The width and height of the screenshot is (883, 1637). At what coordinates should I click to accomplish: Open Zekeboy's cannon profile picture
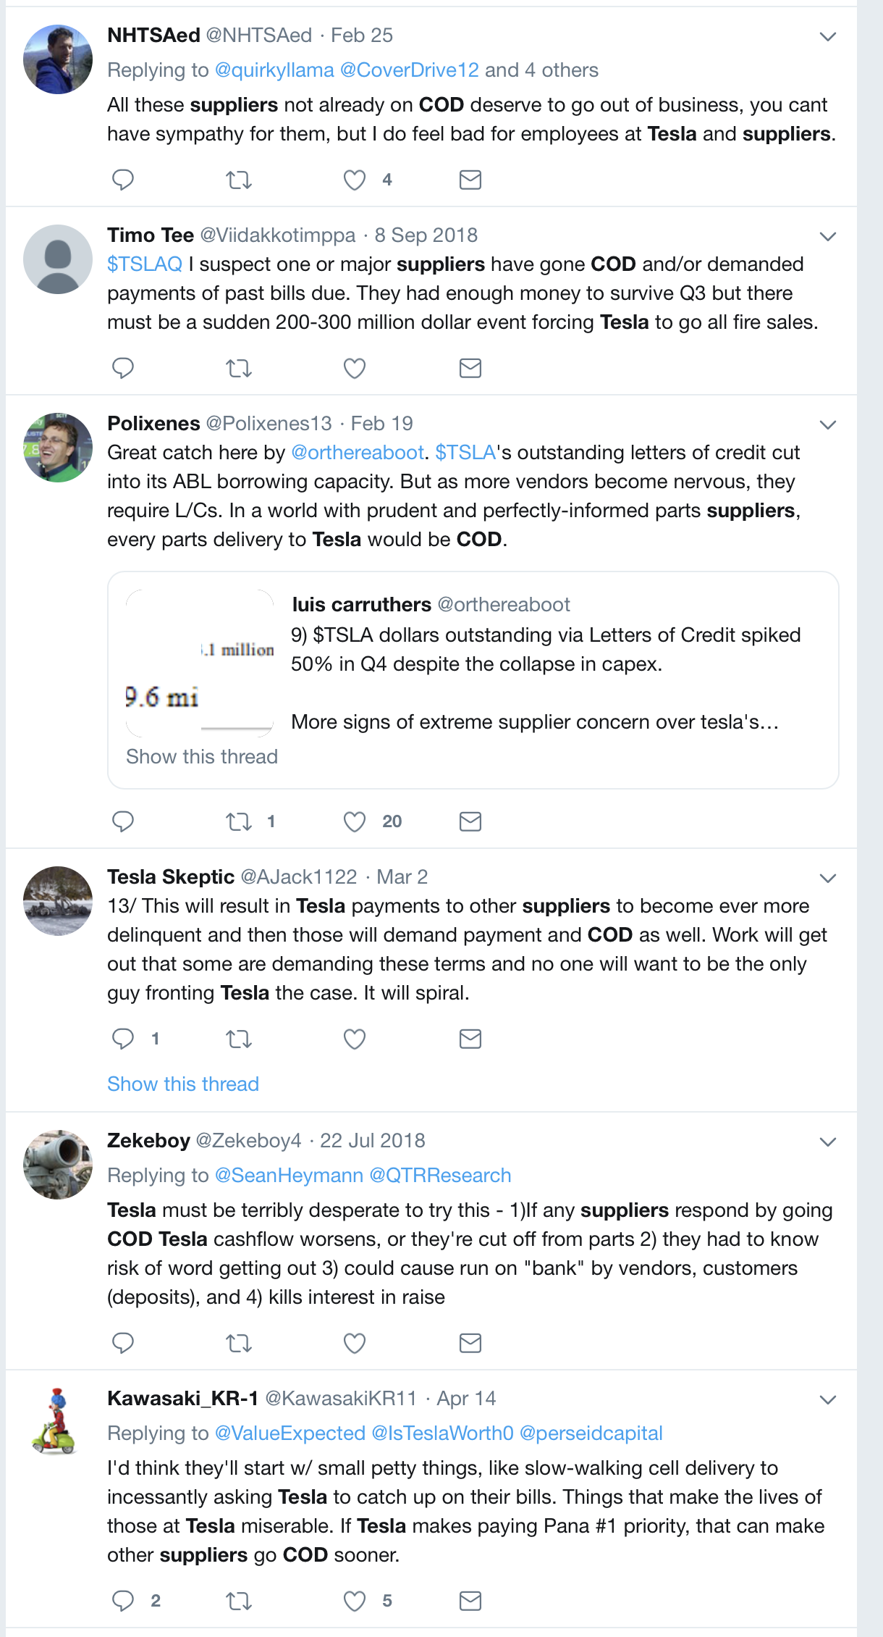[58, 1164]
